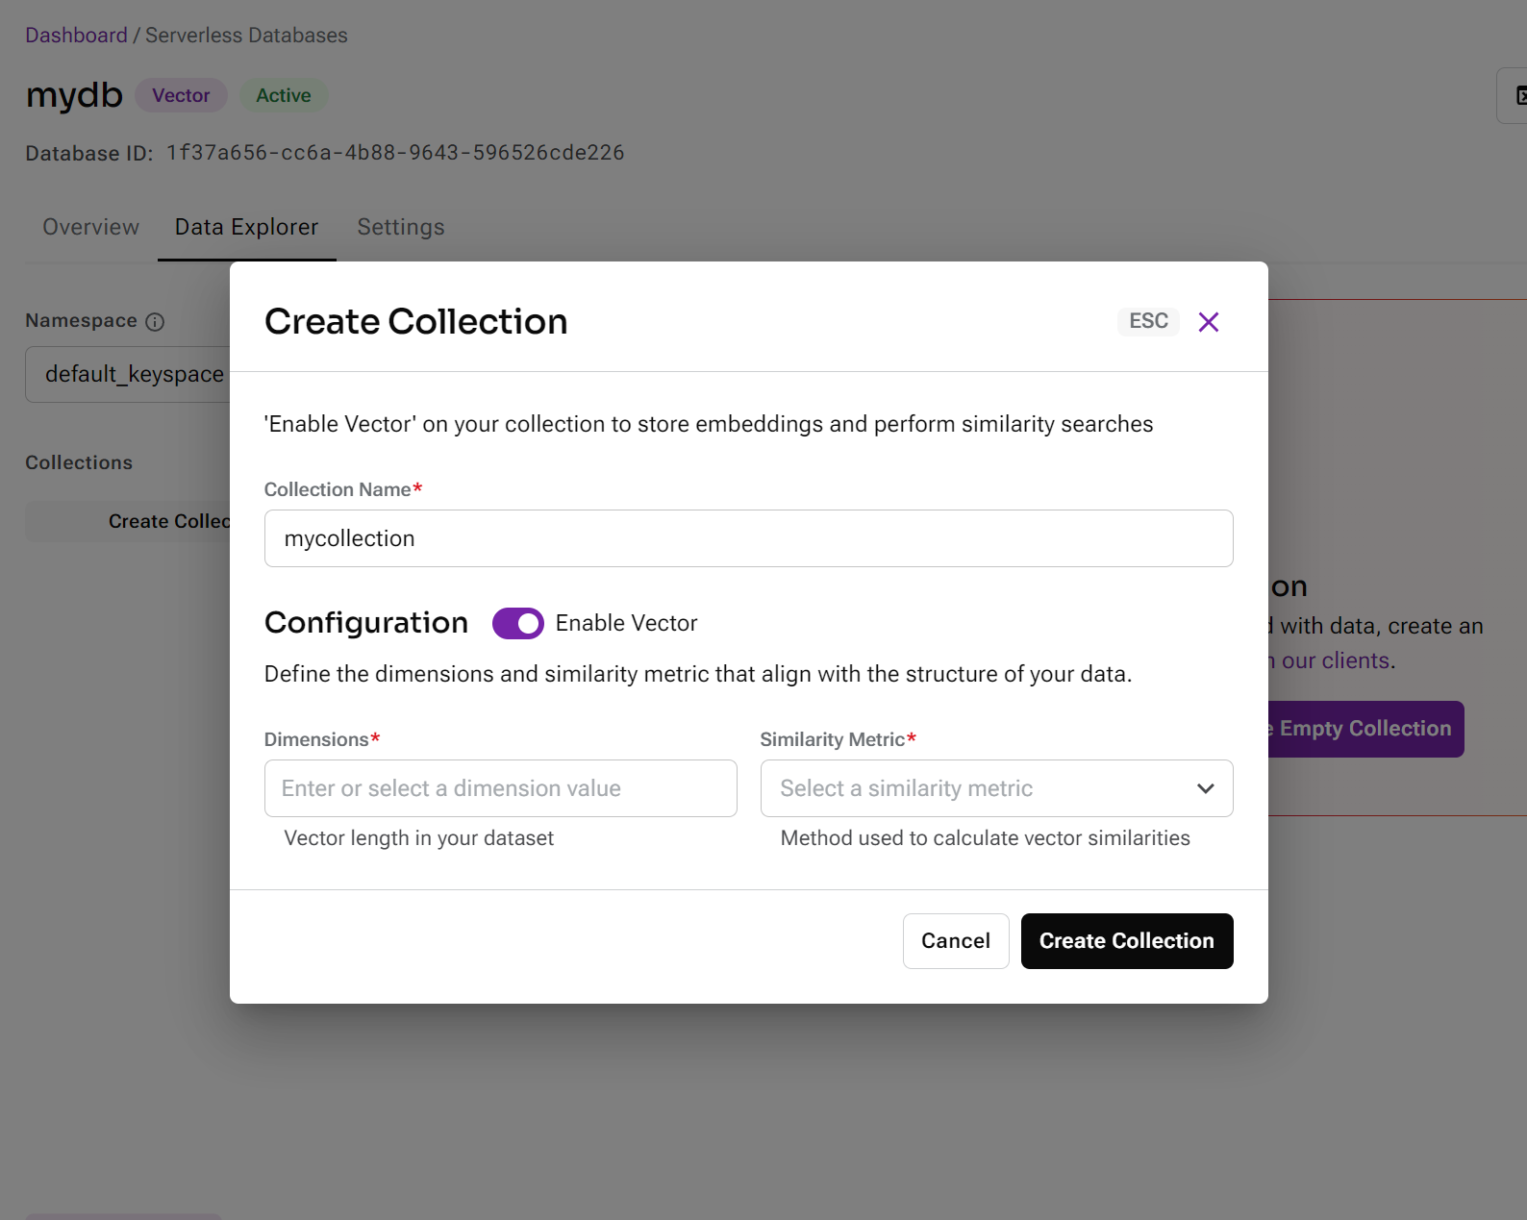Click the black Create Collection button
Screen dimensions: 1527x1220
(1126, 941)
